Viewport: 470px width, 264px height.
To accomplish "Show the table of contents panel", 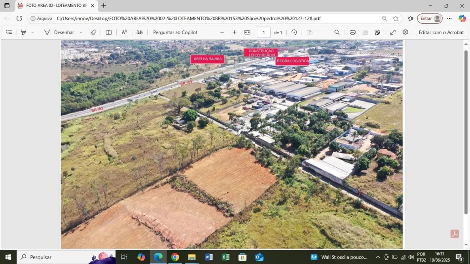I will (x=9, y=32).
